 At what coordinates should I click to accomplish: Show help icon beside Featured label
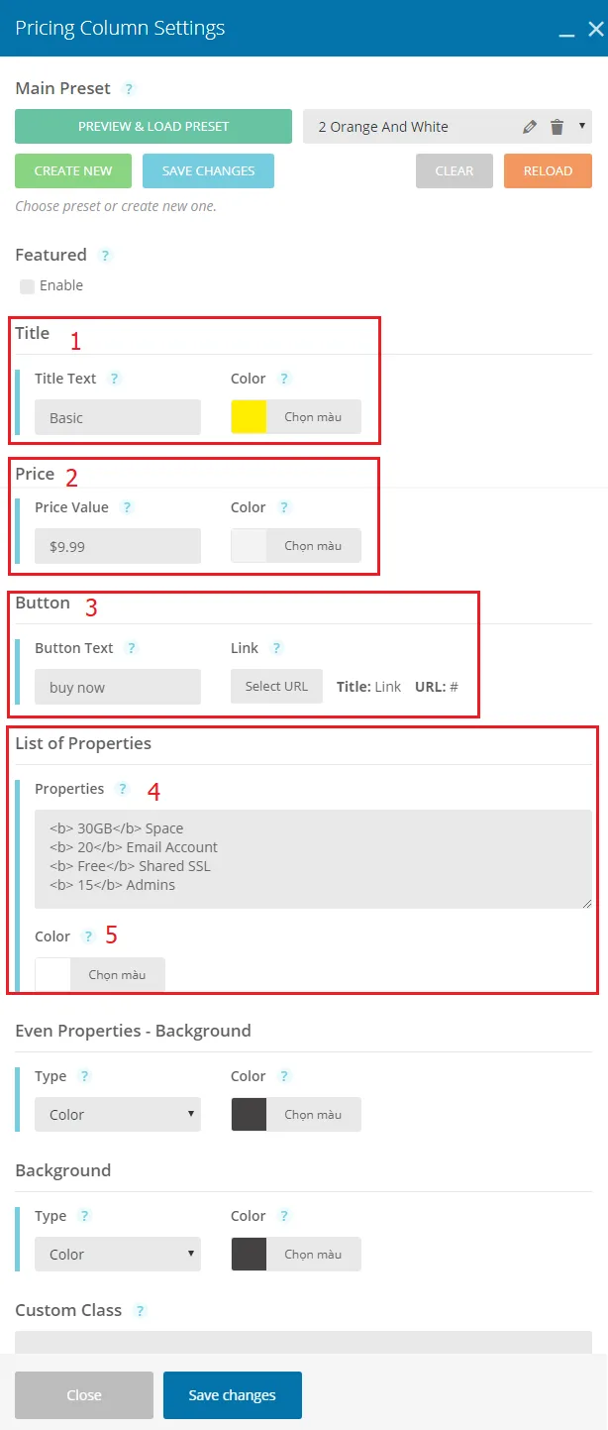pyautogui.click(x=105, y=256)
